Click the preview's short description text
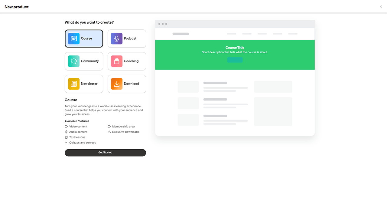Image resolution: width=387 pixels, height=218 pixels. pos(235,52)
